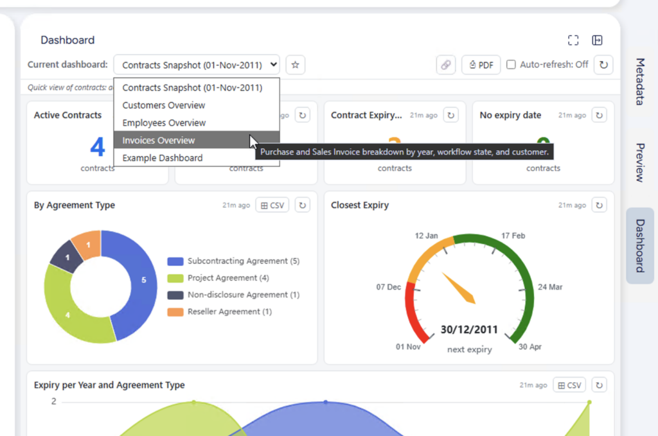Click the Closest Expiry card title
This screenshot has width=658, height=436.
[360, 205]
